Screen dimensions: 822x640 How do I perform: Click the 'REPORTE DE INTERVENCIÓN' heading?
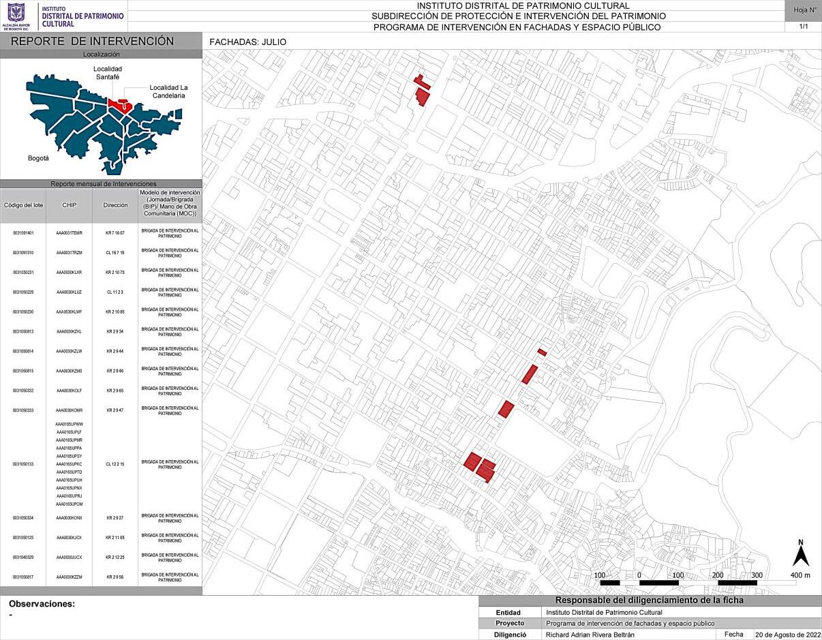(93, 42)
